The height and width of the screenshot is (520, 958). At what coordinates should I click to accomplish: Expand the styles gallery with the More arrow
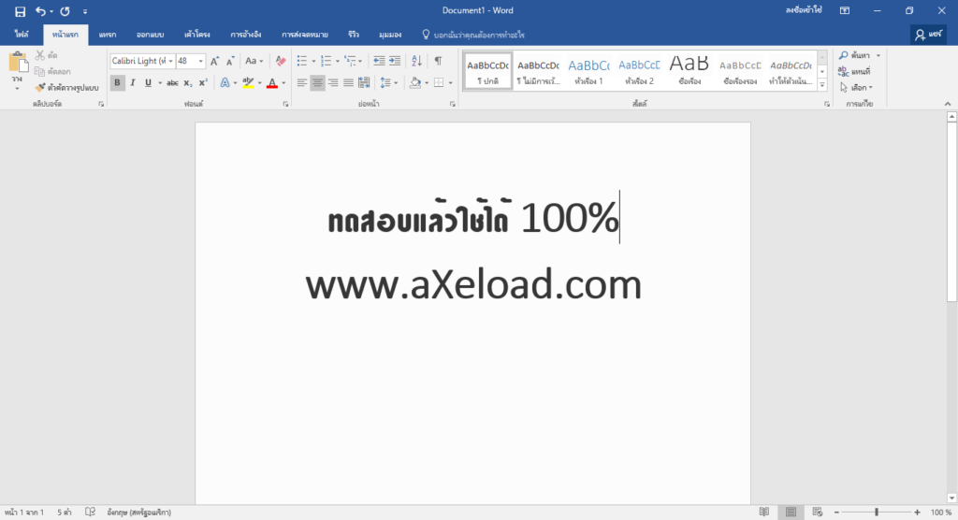pyautogui.click(x=822, y=85)
